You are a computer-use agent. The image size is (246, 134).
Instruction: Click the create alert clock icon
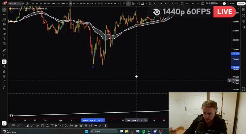click(x=182, y=4)
